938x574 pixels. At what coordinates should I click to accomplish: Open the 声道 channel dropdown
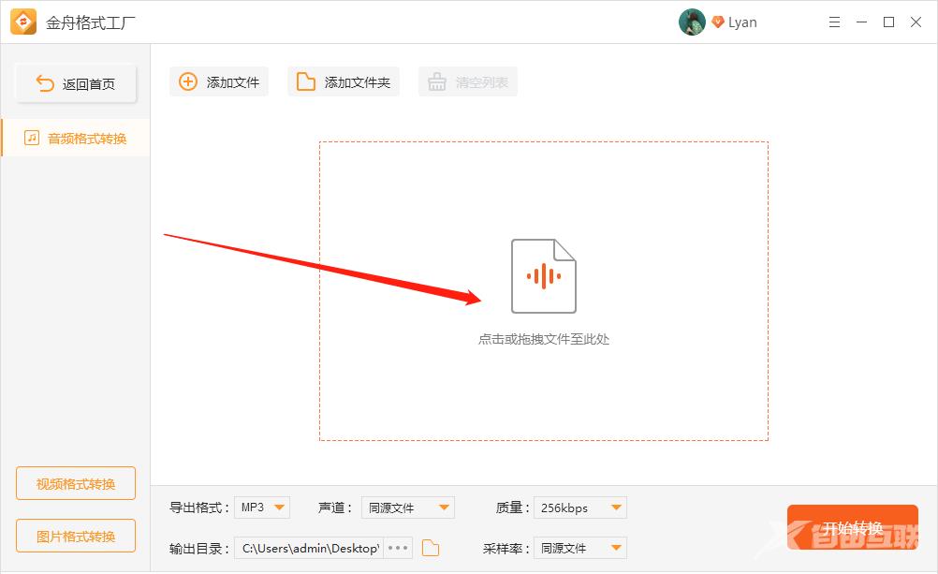pos(408,508)
